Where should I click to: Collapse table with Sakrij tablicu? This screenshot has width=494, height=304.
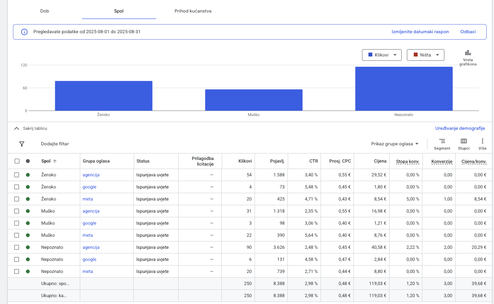(x=31, y=128)
